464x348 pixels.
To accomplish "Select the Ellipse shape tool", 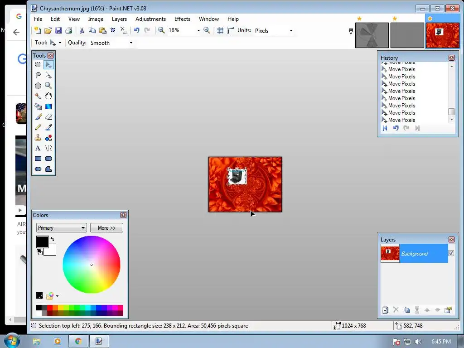I will coord(38,169).
